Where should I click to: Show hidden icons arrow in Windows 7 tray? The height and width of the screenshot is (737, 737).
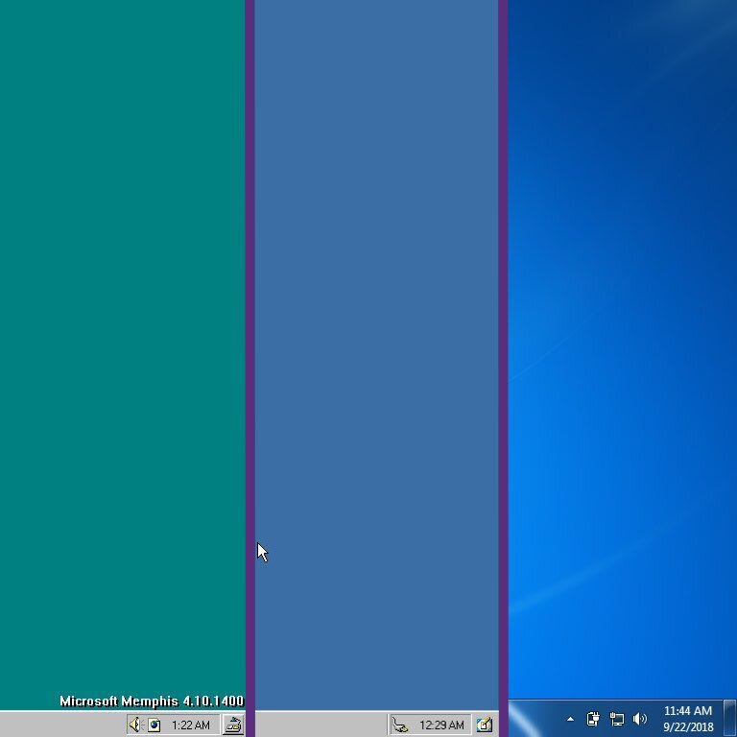tap(570, 719)
